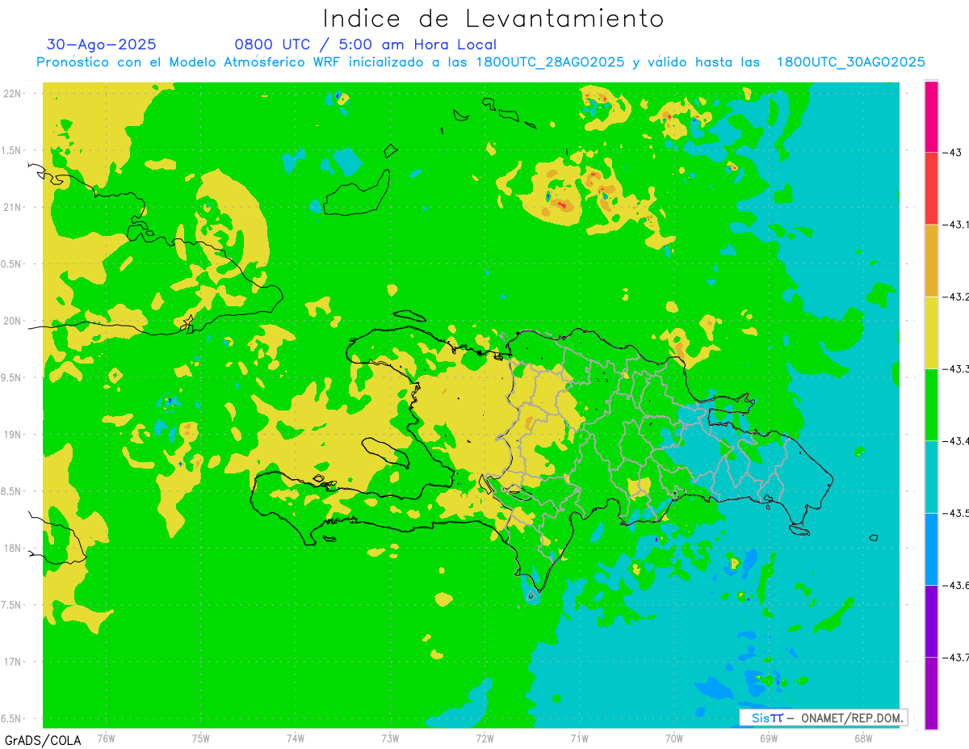Click the 70W longitude label
This screenshot has width=969, height=749.
(x=673, y=738)
